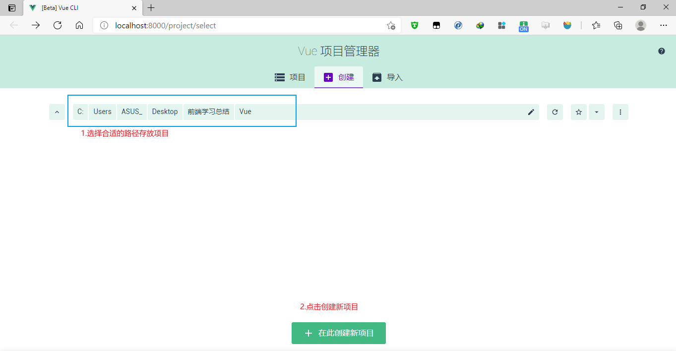The width and height of the screenshot is (676, 351).
Task: Open the browser profile avatar
Action: [641, 25]
